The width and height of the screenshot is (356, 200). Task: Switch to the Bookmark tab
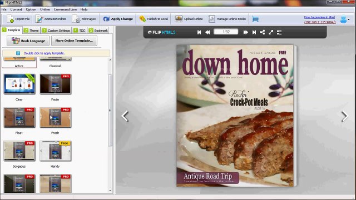98,31
